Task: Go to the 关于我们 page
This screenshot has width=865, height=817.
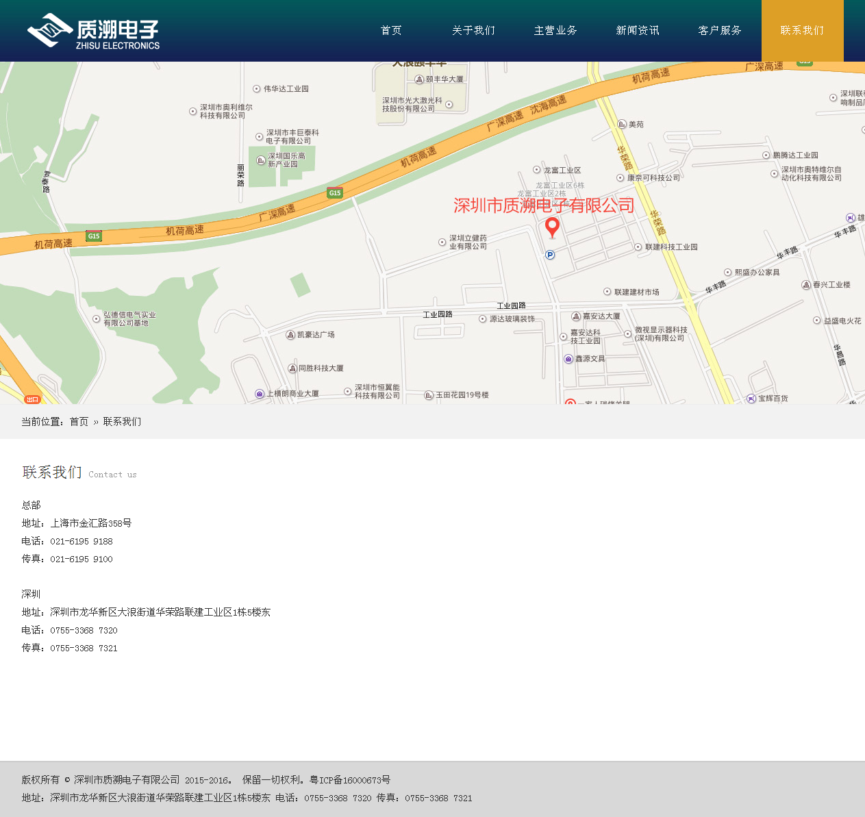Action: [x=473, y=31]
